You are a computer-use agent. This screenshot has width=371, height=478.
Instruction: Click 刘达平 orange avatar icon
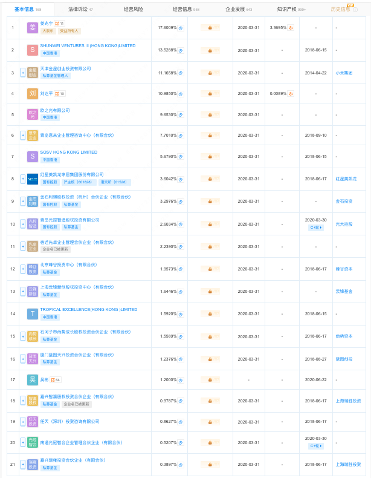(33, 94)
